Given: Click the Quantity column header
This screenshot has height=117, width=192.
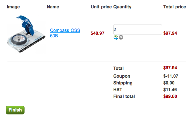Looking at the screenshot, I should (122, 7).
